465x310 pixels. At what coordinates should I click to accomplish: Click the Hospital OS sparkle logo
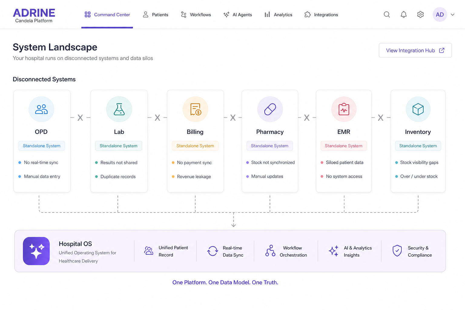click(36, 251)
